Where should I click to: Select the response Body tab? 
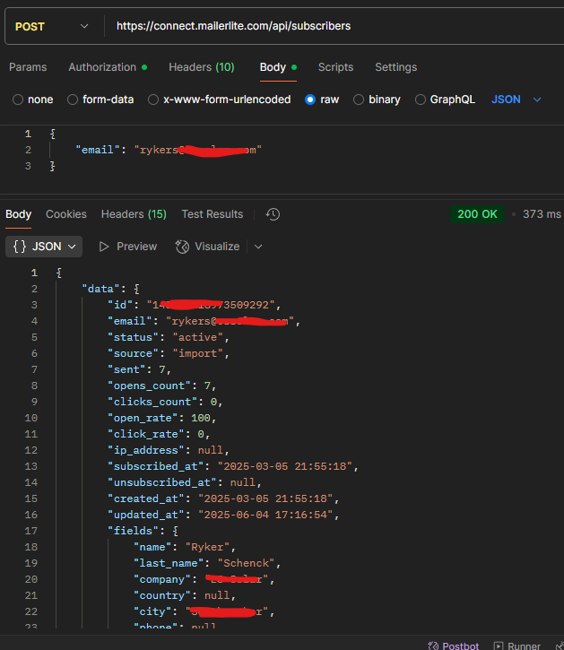click(18, 214)
